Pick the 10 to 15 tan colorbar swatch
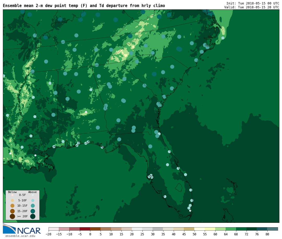This screenshot has width=282, height=239. click(116, 229)
